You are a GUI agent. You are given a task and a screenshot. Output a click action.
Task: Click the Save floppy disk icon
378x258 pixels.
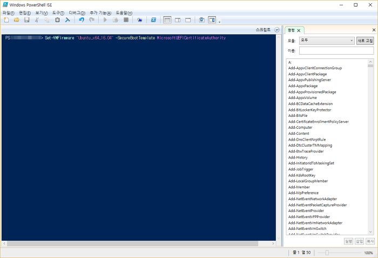click(x=27, y=20)
